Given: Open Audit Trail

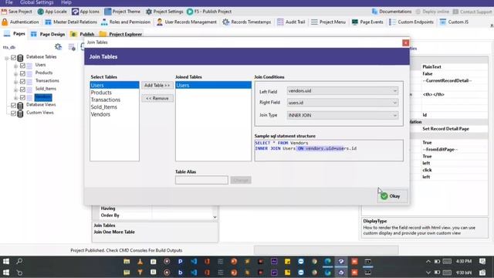Looking at the screenshot, I should pyautogui.click(x=291, y=22).
